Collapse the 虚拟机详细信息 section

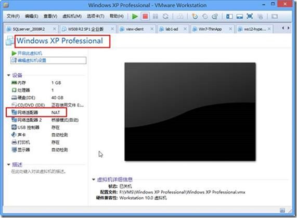tap(94, 179)
